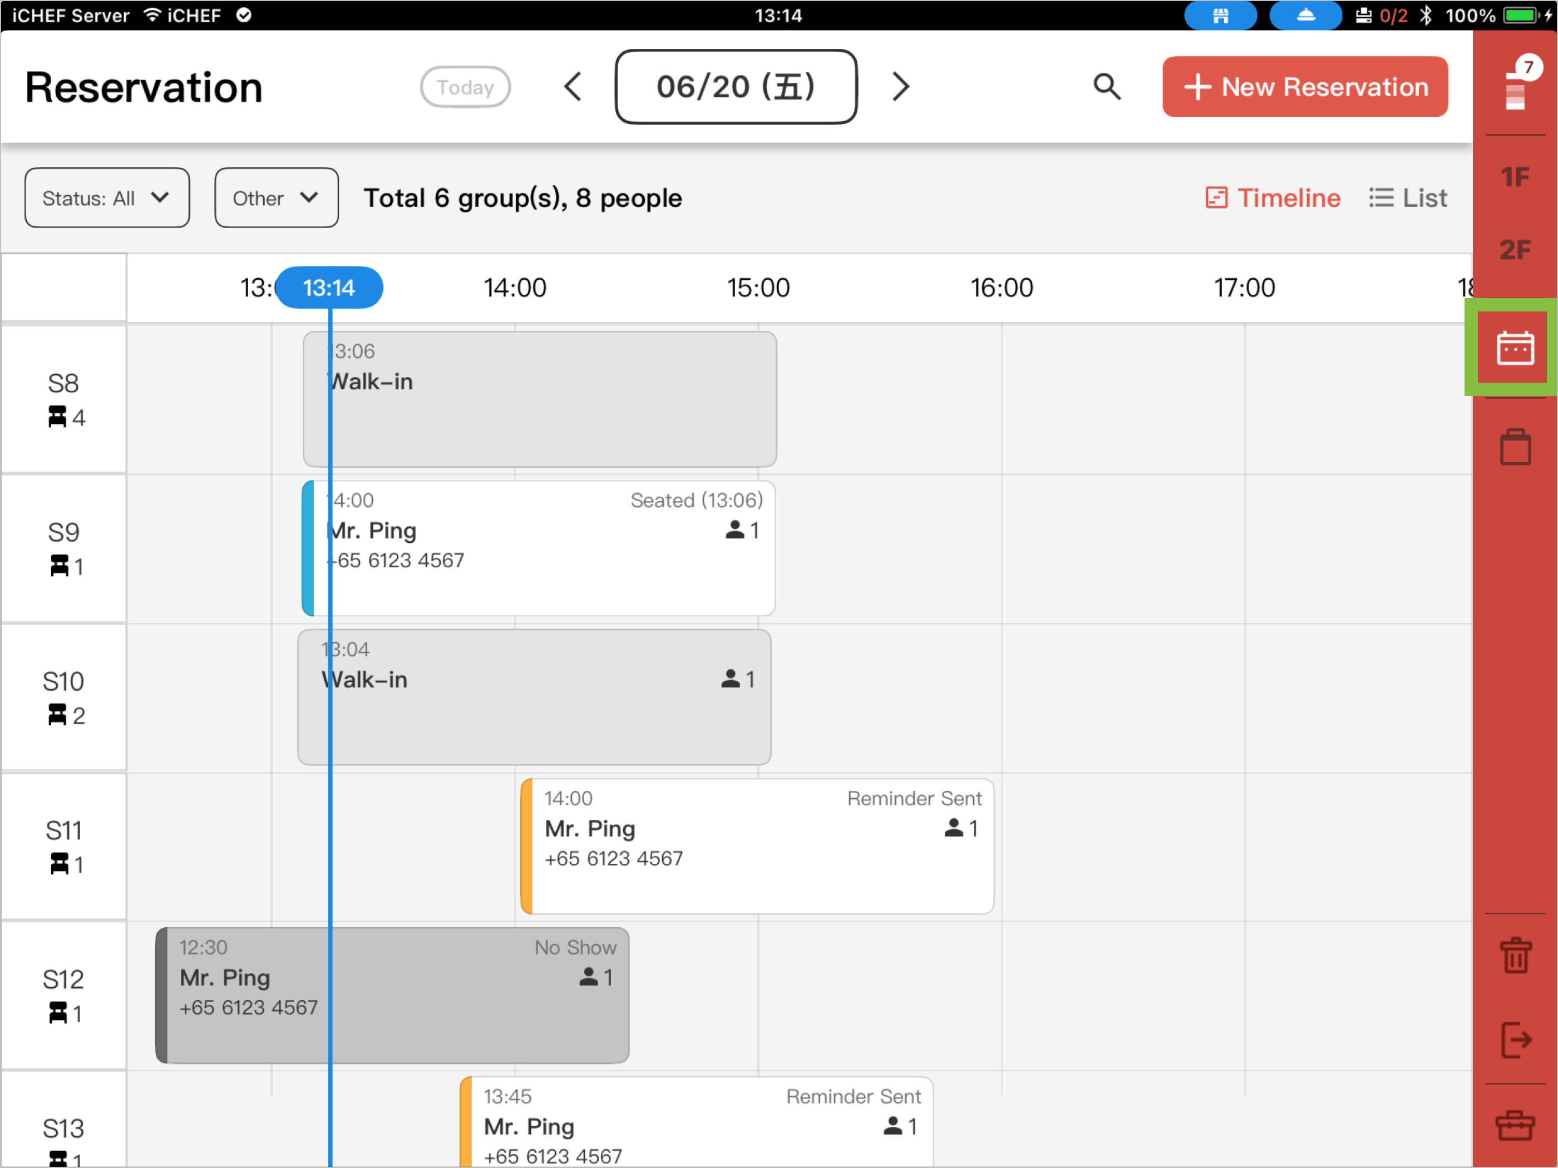The width and height of the screenshot is (1558, 1168).
Task: Tap the logout arrow sidebar icon
Action: coord(1515,1039)
